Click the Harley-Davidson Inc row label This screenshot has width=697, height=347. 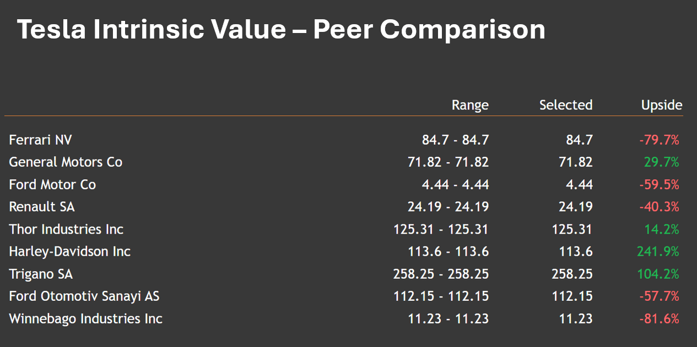[x=69, y=252]
